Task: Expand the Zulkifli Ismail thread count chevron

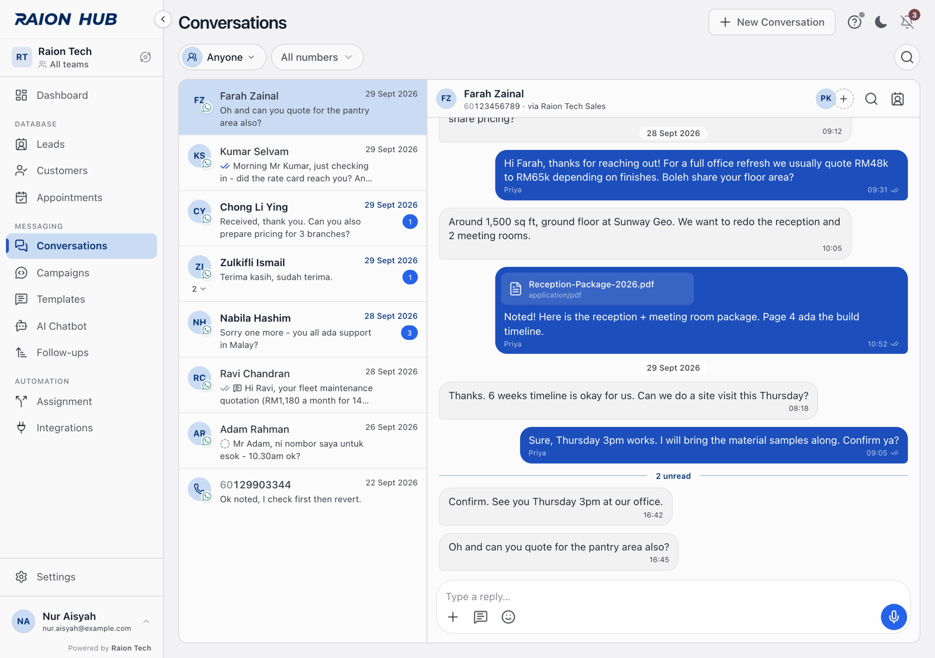Action: [x=199, y=289]
